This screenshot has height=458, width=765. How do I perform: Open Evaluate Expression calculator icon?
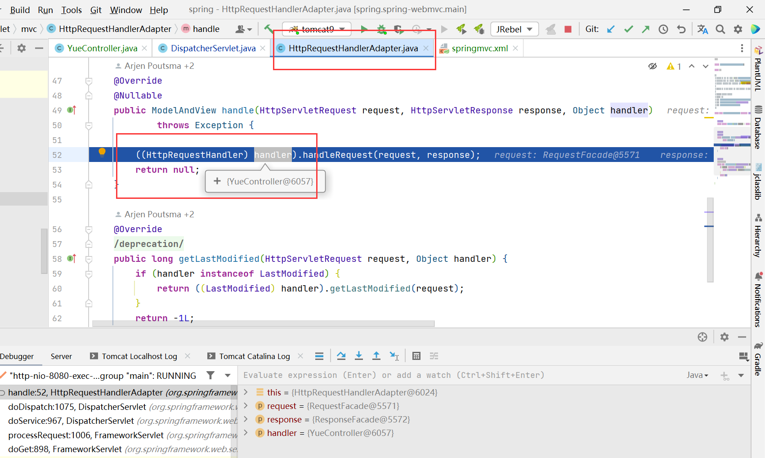click(416, 356)
